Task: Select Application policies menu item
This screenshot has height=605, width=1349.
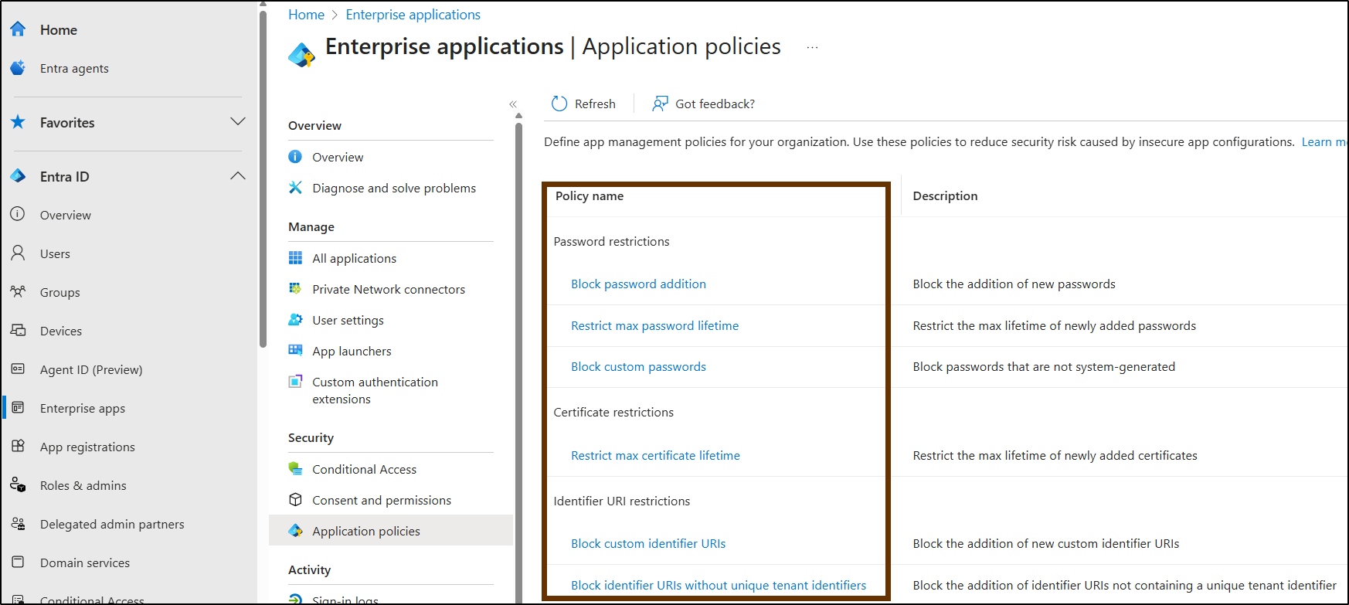Action: click(x=391, y=531)
